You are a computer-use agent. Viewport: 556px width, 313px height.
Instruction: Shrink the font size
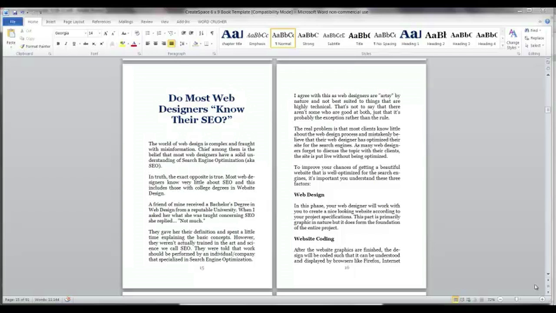pyautogui.click(x=113, y=33)
